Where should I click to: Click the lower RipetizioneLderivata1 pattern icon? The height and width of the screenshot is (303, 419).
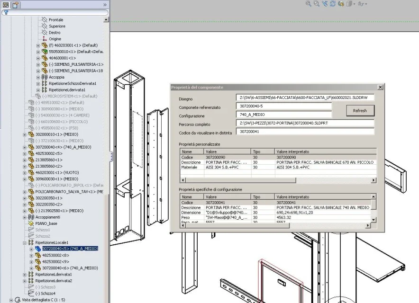[31, 275]
